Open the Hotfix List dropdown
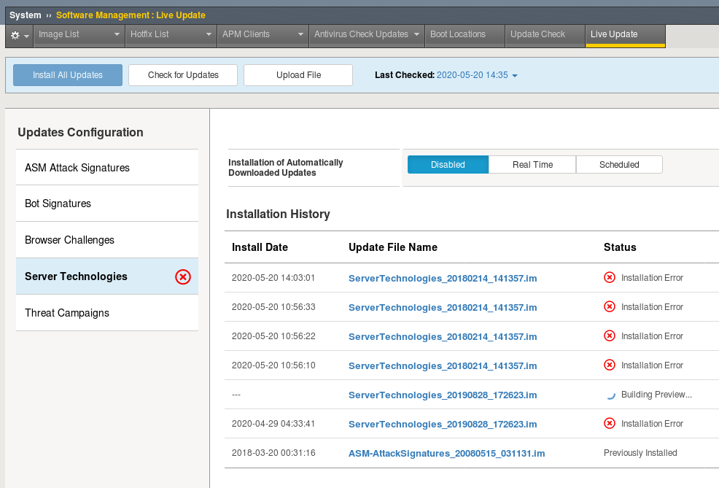719x488 pixels. pyautogui.click(x=171, y=34)
